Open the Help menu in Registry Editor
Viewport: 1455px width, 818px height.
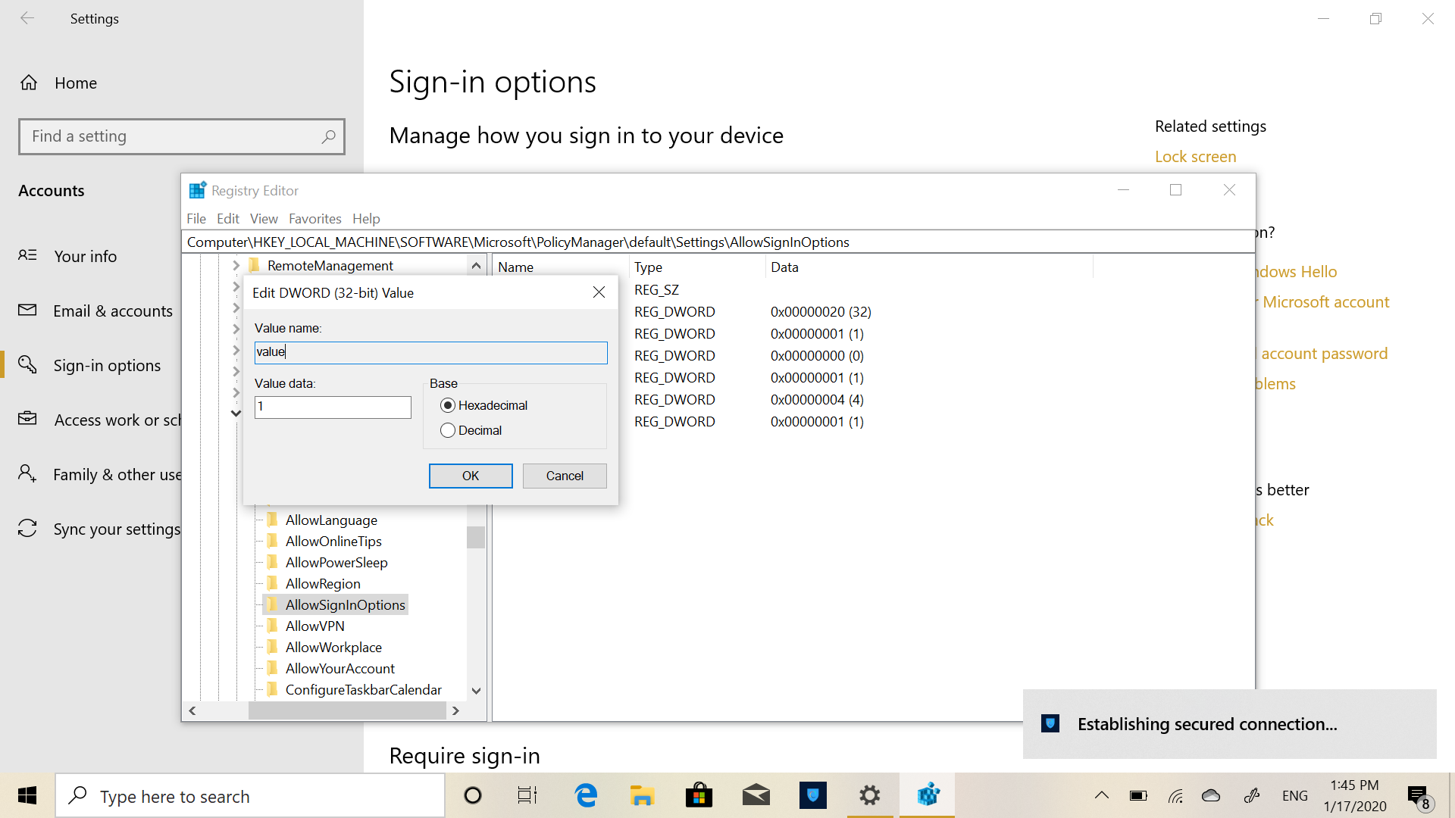tap(366, 219)
